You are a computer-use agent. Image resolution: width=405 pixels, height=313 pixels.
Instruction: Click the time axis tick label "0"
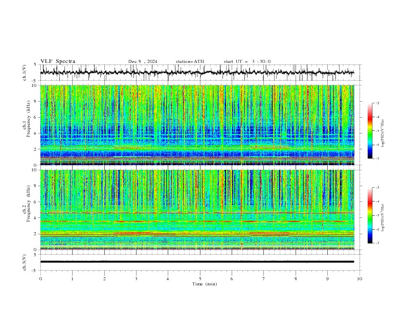pyautogui.click(x=40, y=279)
